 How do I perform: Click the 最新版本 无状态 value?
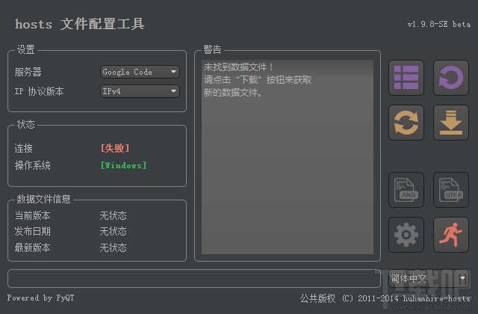(113, 247)
